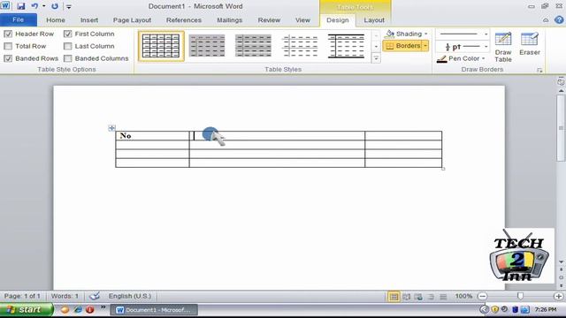This screenshot has width=566, height=318.
Task: Click the table resize handle at bottom-right
Action: pos(443,169)
